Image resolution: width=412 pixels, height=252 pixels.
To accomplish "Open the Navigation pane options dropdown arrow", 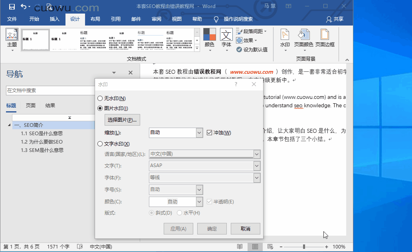I will (x=114, y=73).
